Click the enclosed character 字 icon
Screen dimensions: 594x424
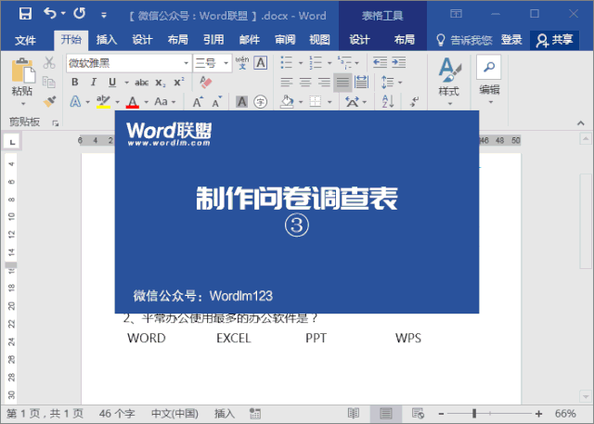260,101
